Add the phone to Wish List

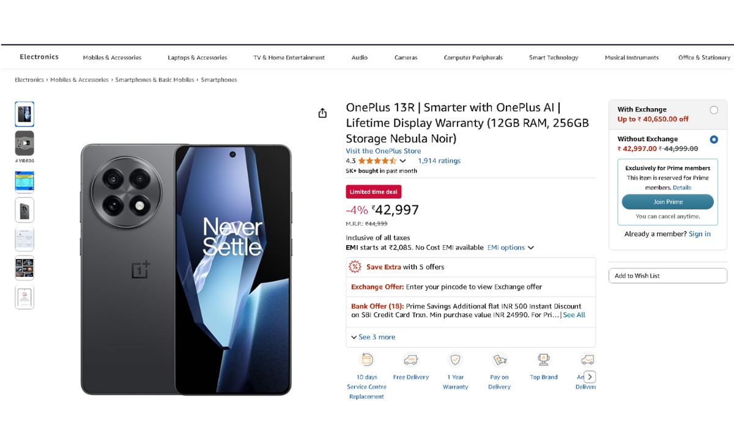[x=667, y=276]
